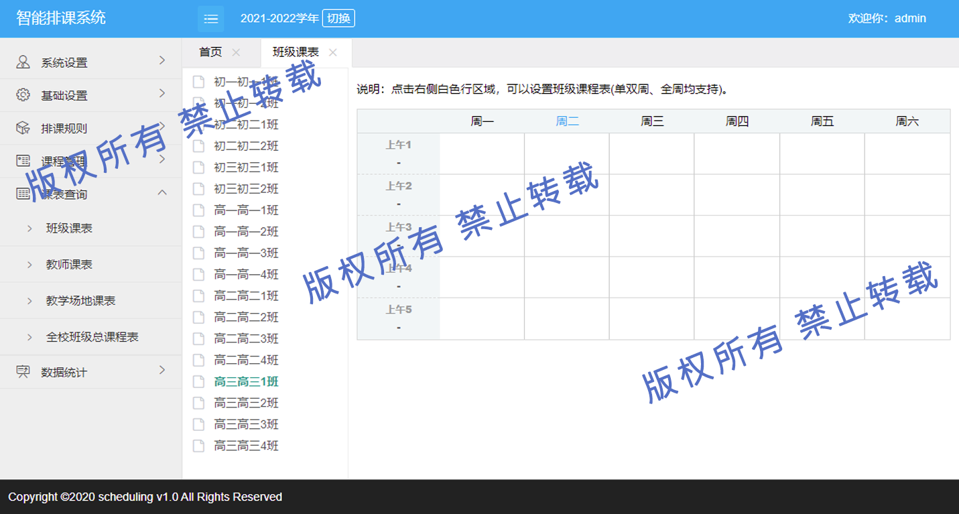Click the file icon beside 初三初三1班
The image size is (959, 514).
[x=198, y=168]
